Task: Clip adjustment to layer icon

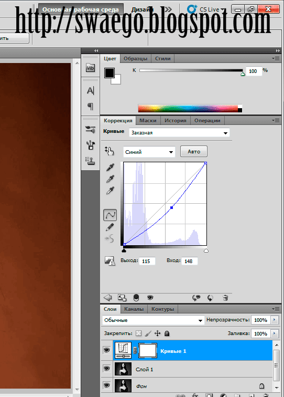Action: (x=136, y=298)
